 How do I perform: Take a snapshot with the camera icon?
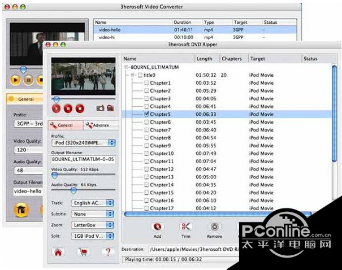[x=100, y=108]
